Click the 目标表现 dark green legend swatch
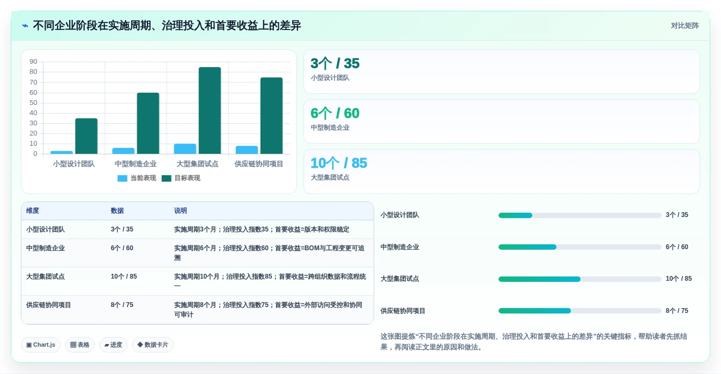The height and width of the screenshot is (374, 721). tap(166, 178)
